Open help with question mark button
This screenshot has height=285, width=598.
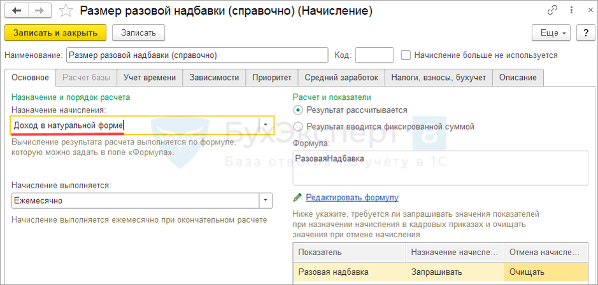click(x=585, y=32)
